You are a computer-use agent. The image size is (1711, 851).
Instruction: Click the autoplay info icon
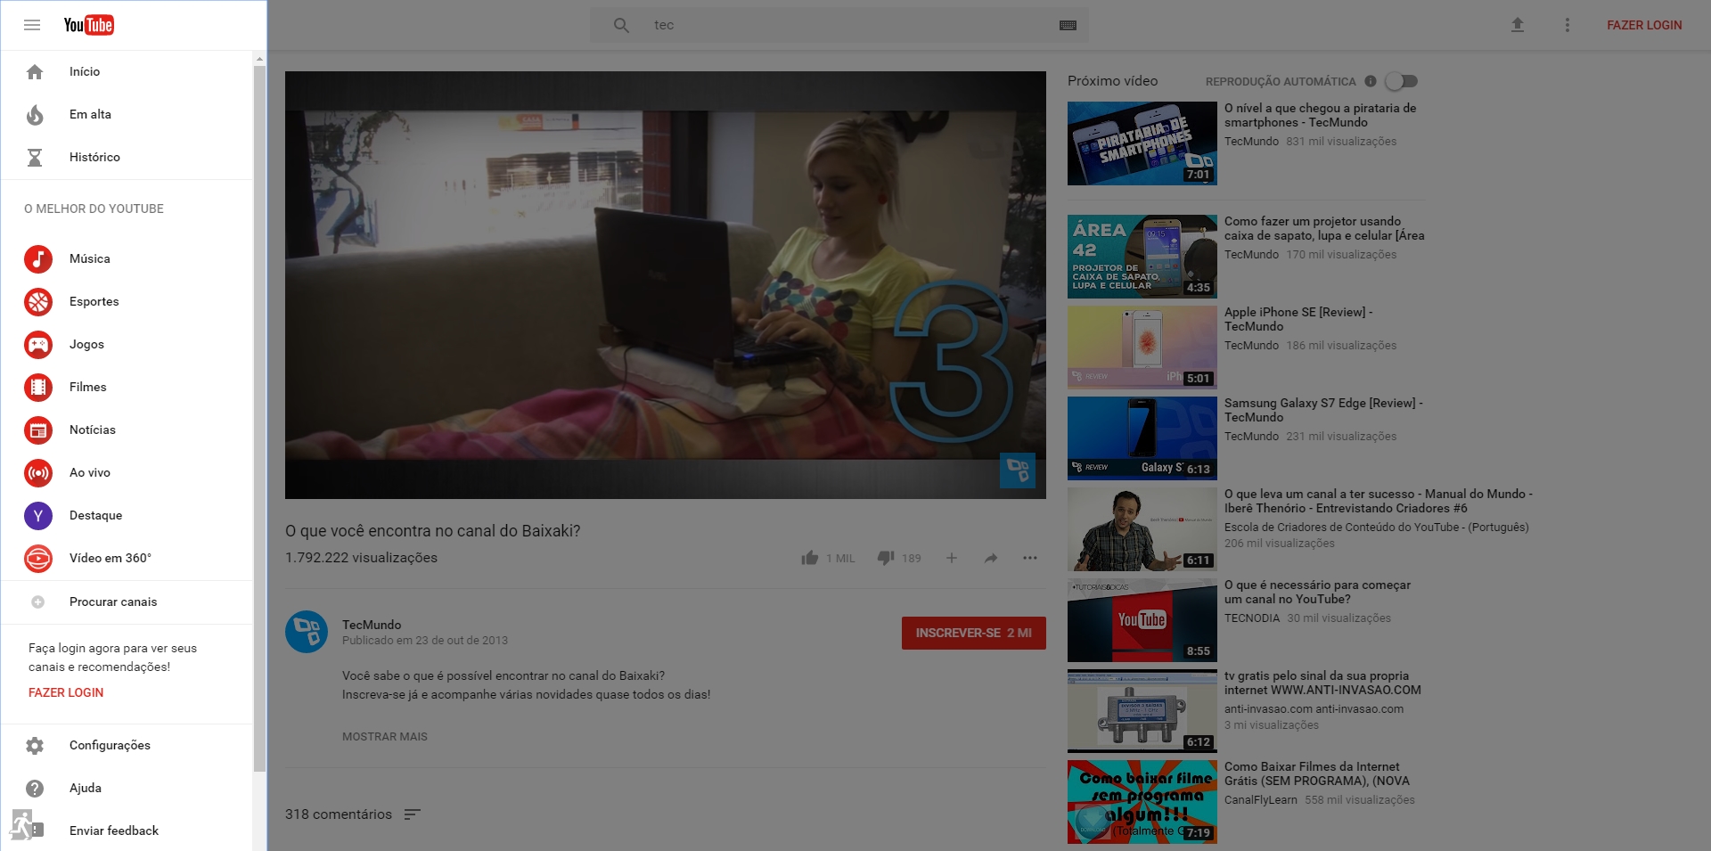[x=1371, y=81]
